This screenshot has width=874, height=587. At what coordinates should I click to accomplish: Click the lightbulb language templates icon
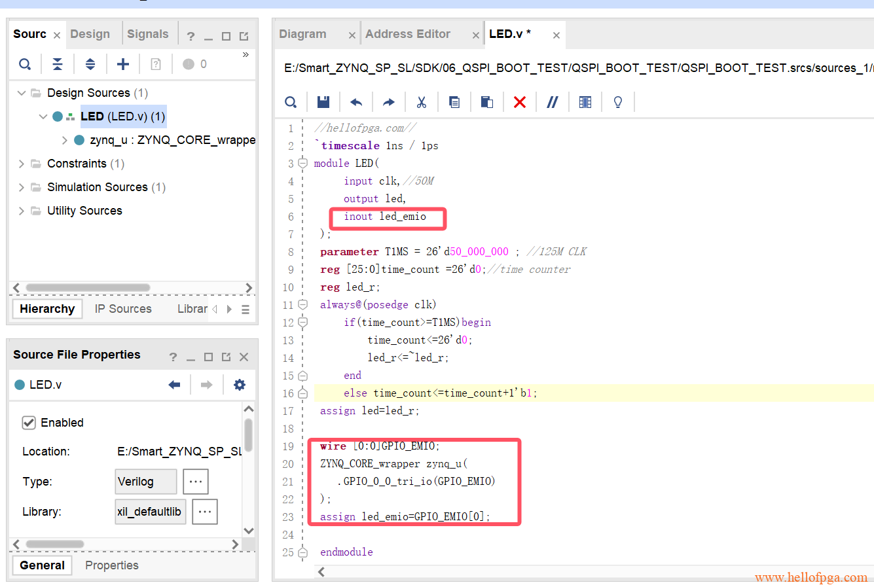617,102
